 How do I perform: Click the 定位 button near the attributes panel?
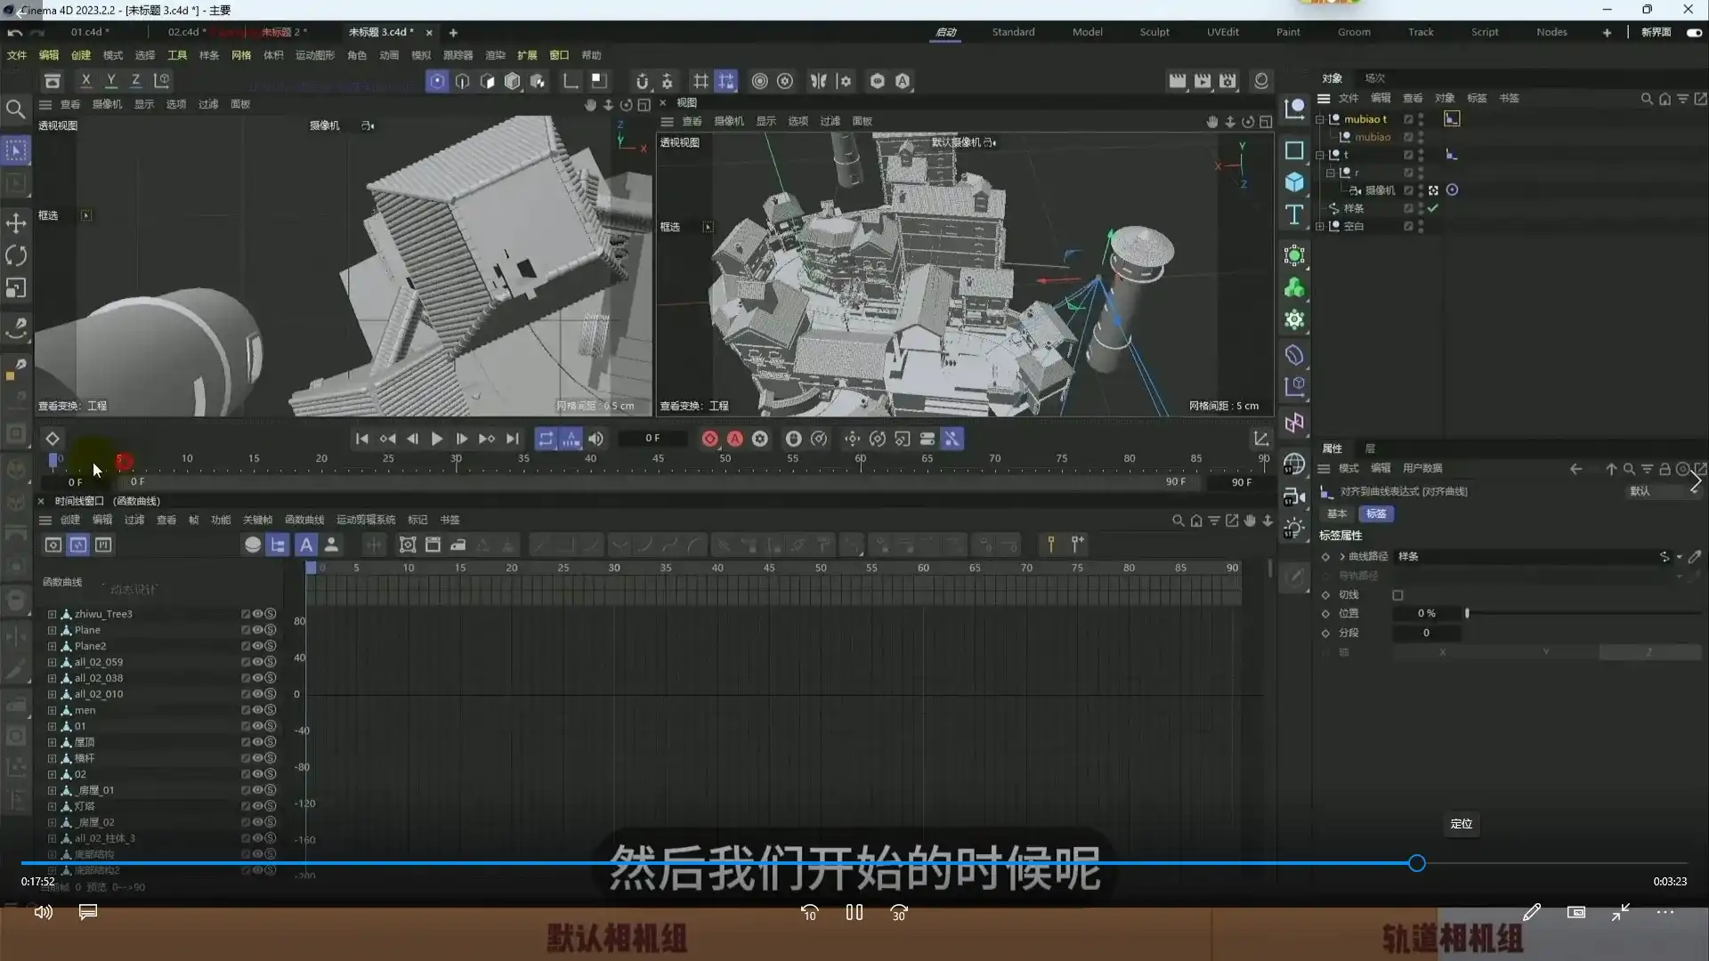tap(1461, 824)
